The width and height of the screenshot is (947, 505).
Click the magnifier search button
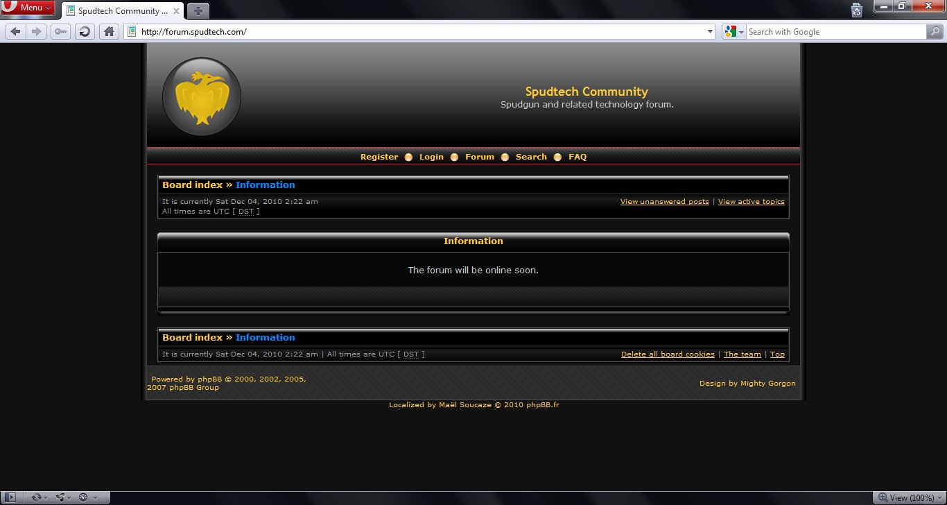pos(935,32)
